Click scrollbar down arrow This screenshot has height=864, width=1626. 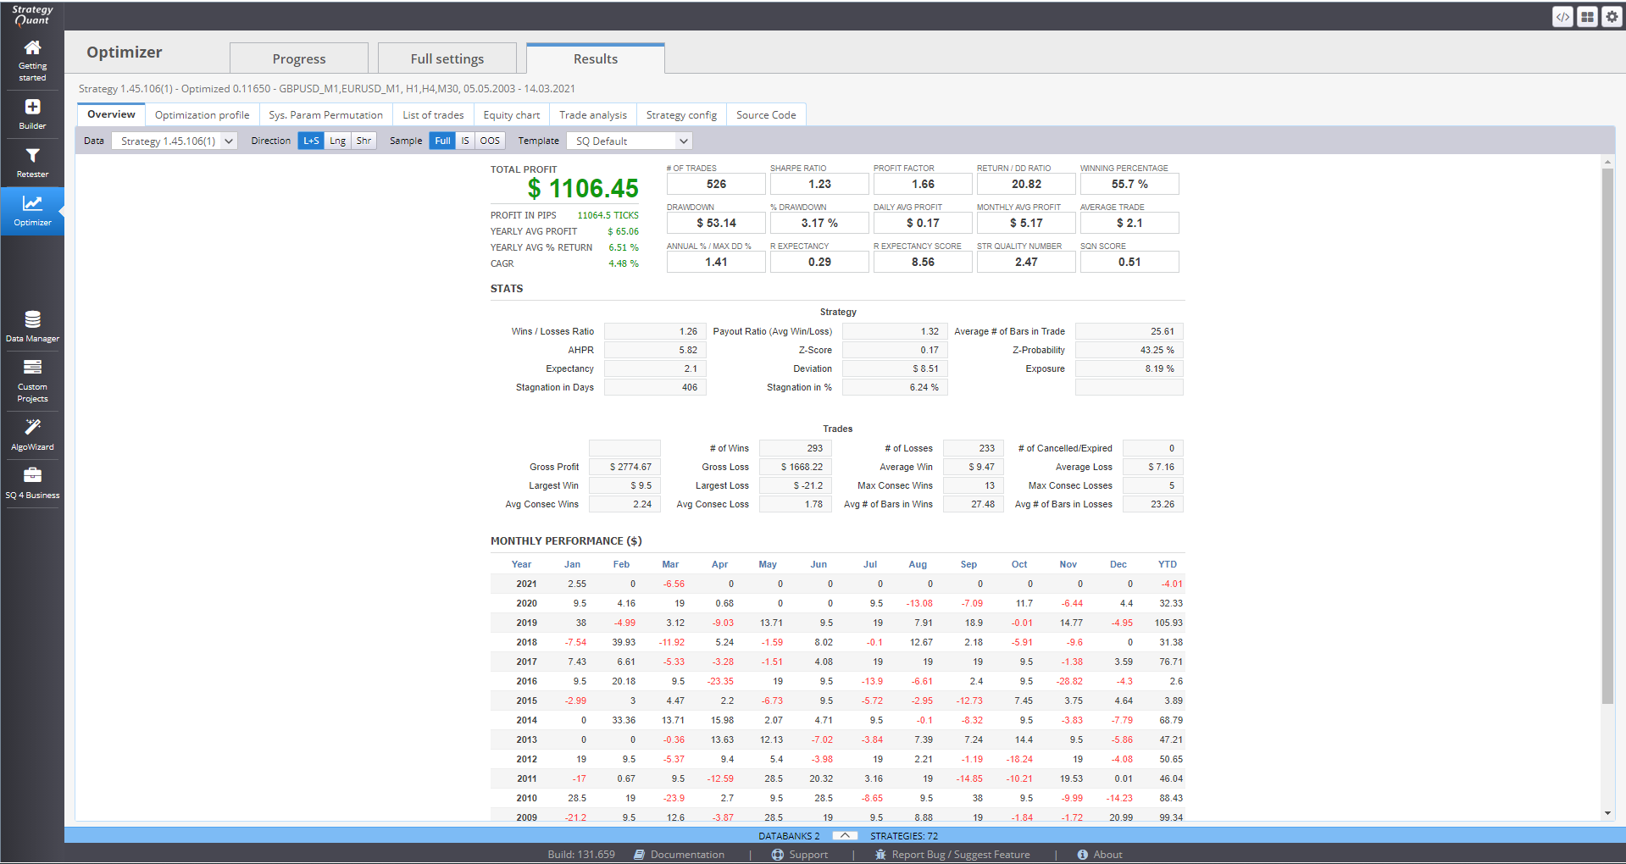coord(1607,813)
